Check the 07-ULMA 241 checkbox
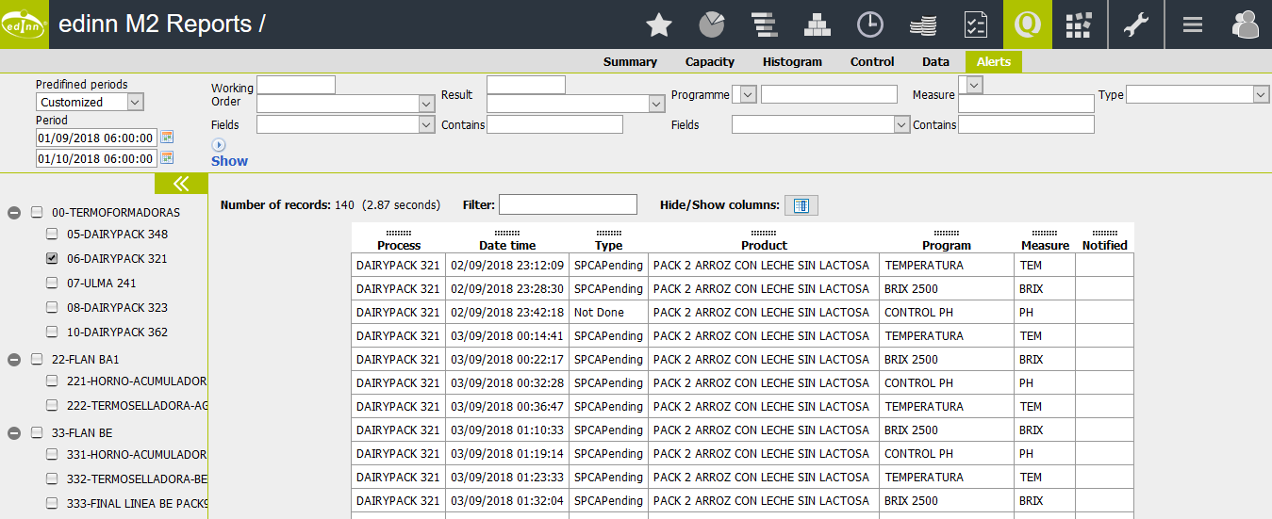The image size is (1272, 519). [x=52, y=283]
